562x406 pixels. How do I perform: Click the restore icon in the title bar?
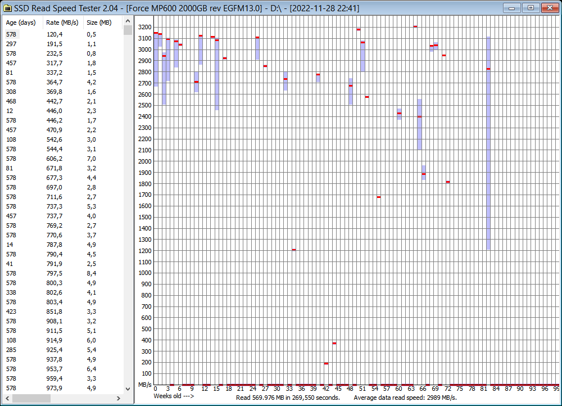[530, 8]
